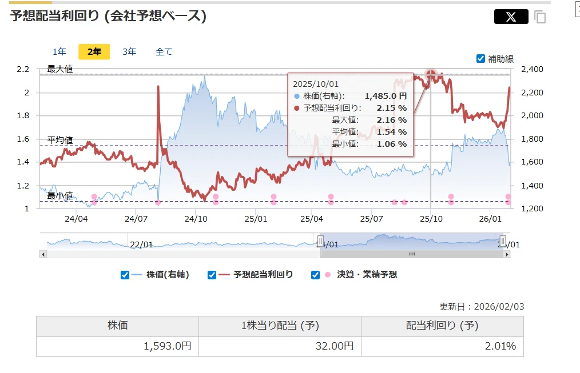Grab the left range handle of navigator
580x373 pixels.
click(x=320, y=241)
